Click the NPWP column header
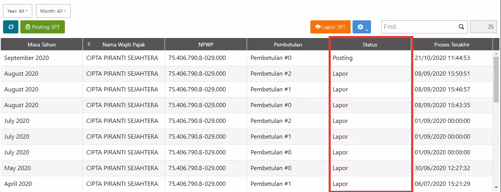The width and height of the screenshot is (501, 192). coord(206,45)
